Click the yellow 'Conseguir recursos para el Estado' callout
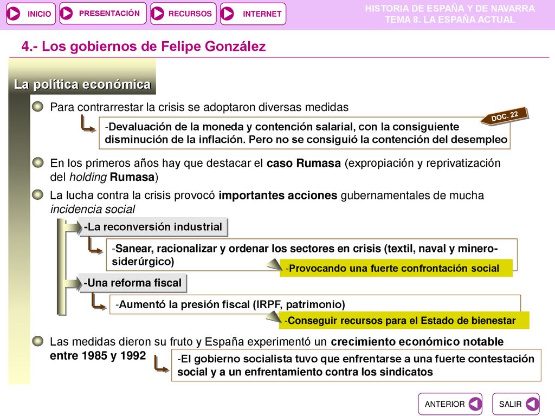This screenshot has height=416, width=555. pos(404,321)
